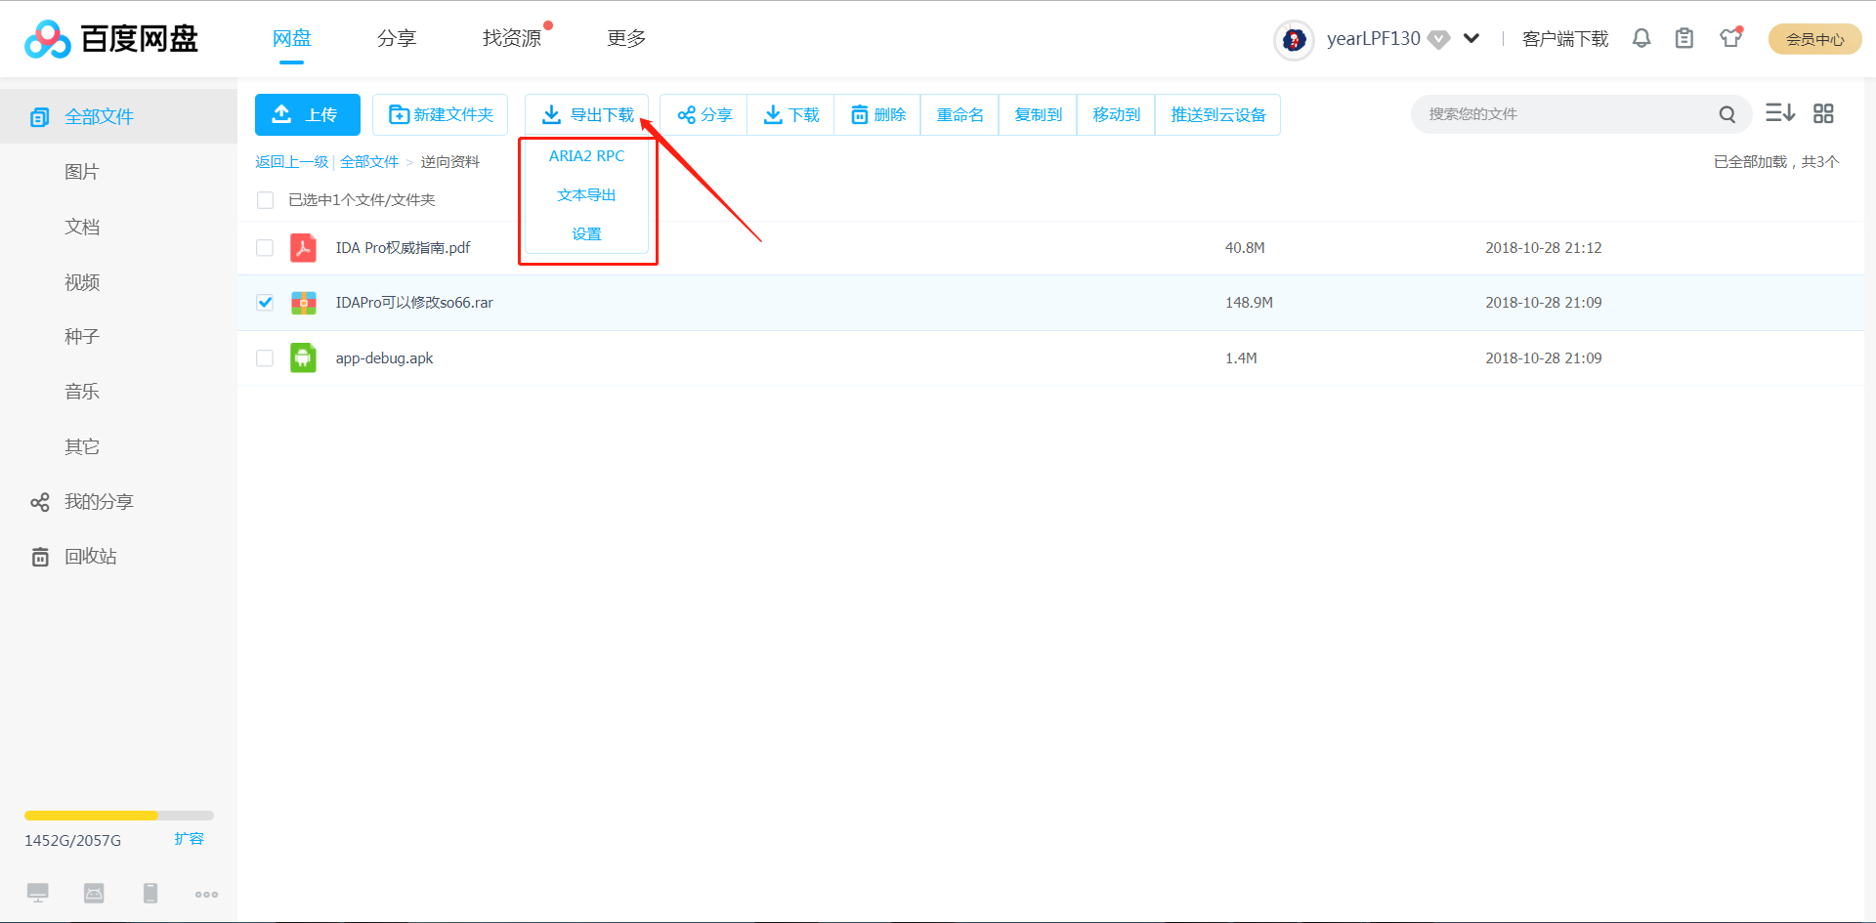Uncheck the IDAPro可以修改so66.rar checkbox
Screen dimensions: 1876x923
[265, 303]
